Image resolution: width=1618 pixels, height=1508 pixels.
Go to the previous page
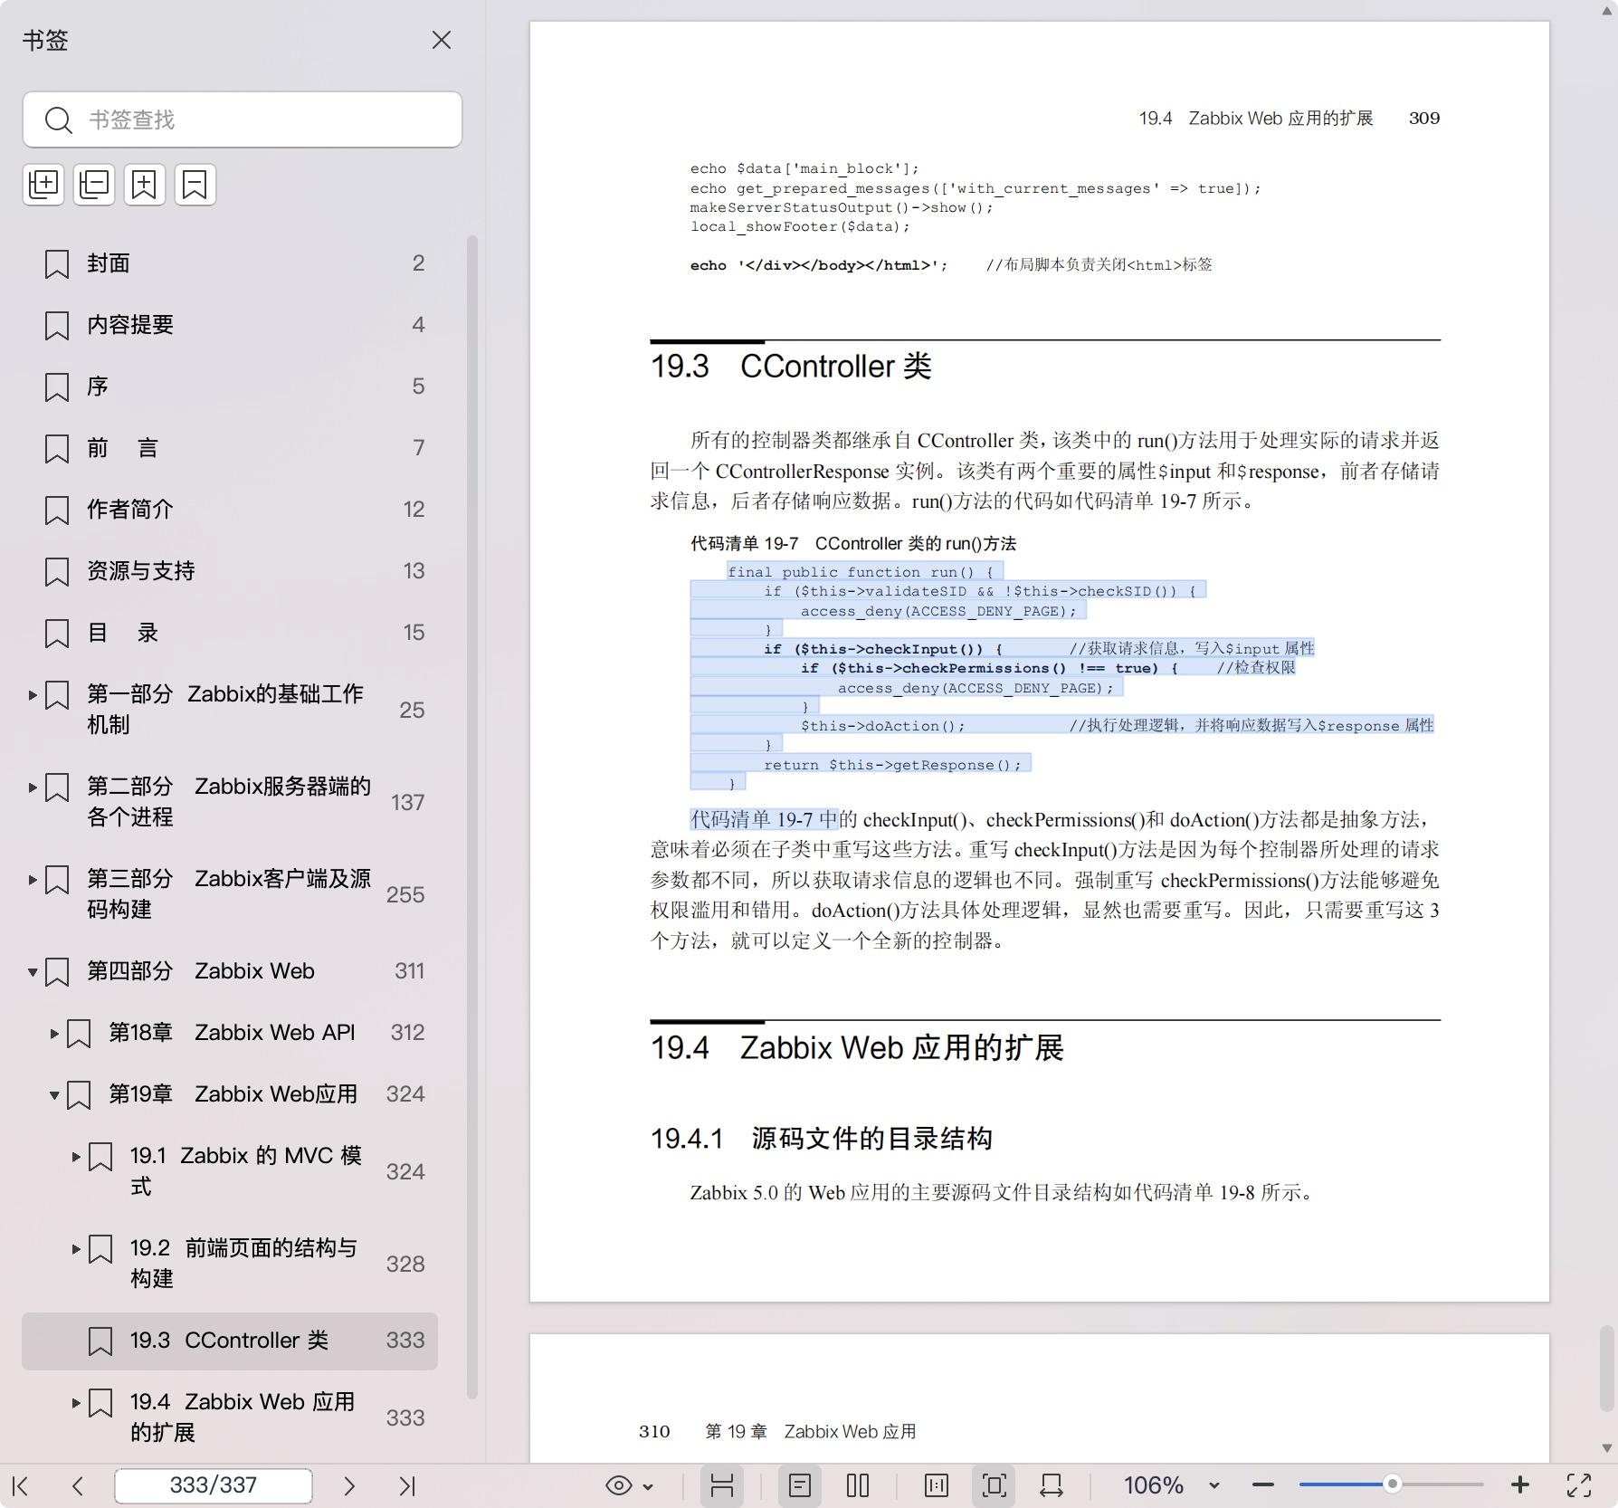pyautogui.click(x=78, y=1485)
